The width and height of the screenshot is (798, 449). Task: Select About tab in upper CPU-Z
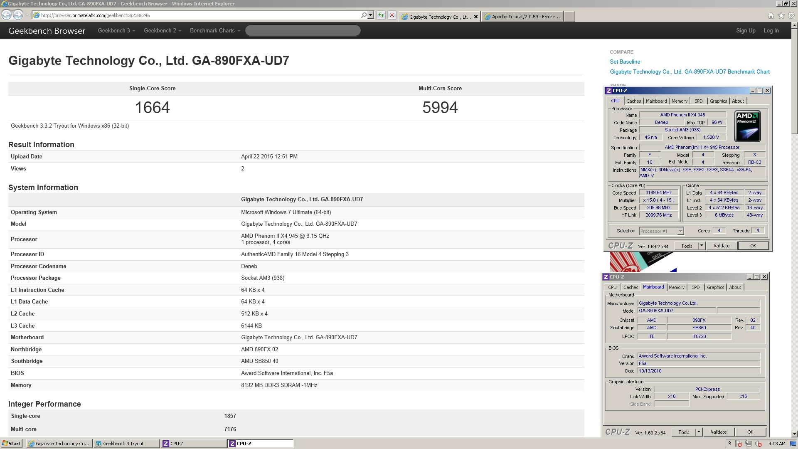(738, 101)
